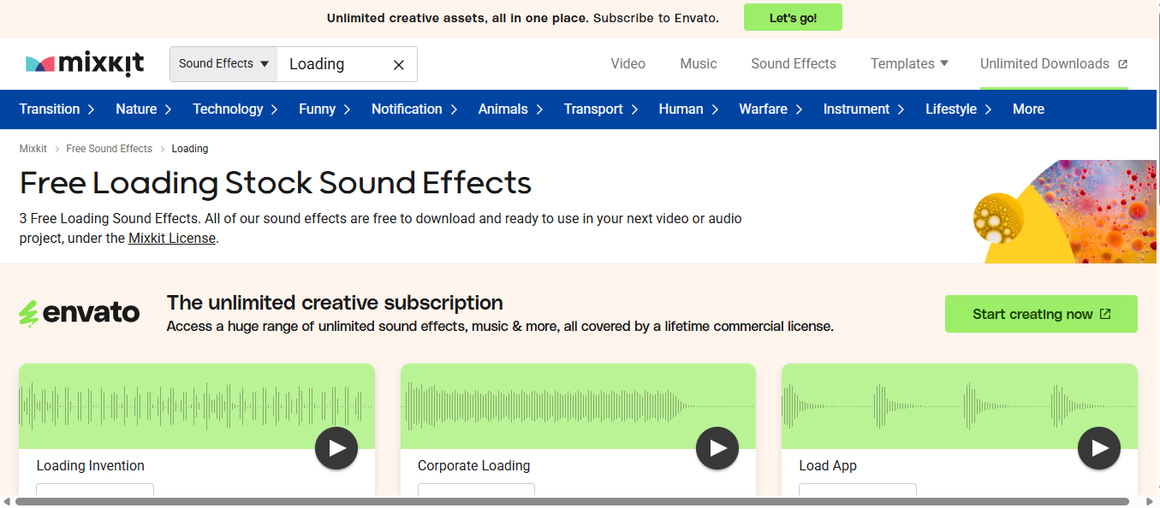Click the Mixkit logo
The height and width of the screenshot is (508, 1160).
[84, 63]
